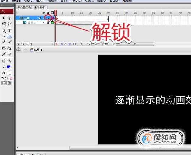Switch to the 未命名-8* document tab

click(40, 7)
